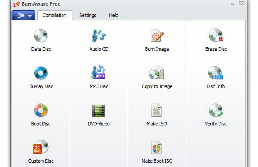Open the Erase Disc utility
This screenshot has height=167, width=258.
(216, 40)
